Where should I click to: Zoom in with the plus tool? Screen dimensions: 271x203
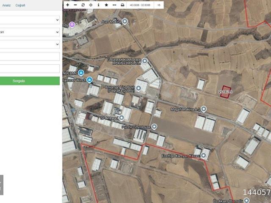[68, 5]
